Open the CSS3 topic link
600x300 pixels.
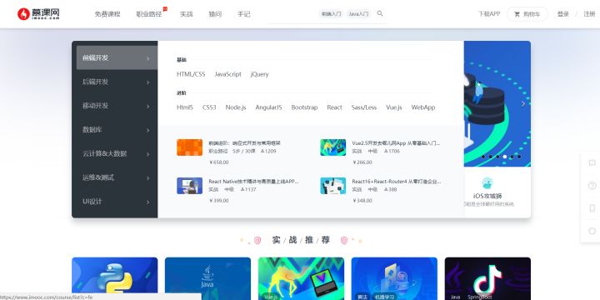point(209,107)
